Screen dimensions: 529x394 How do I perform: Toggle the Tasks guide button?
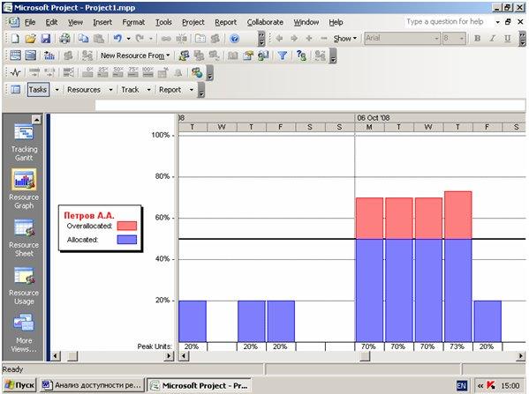click(x=38, y=90)
